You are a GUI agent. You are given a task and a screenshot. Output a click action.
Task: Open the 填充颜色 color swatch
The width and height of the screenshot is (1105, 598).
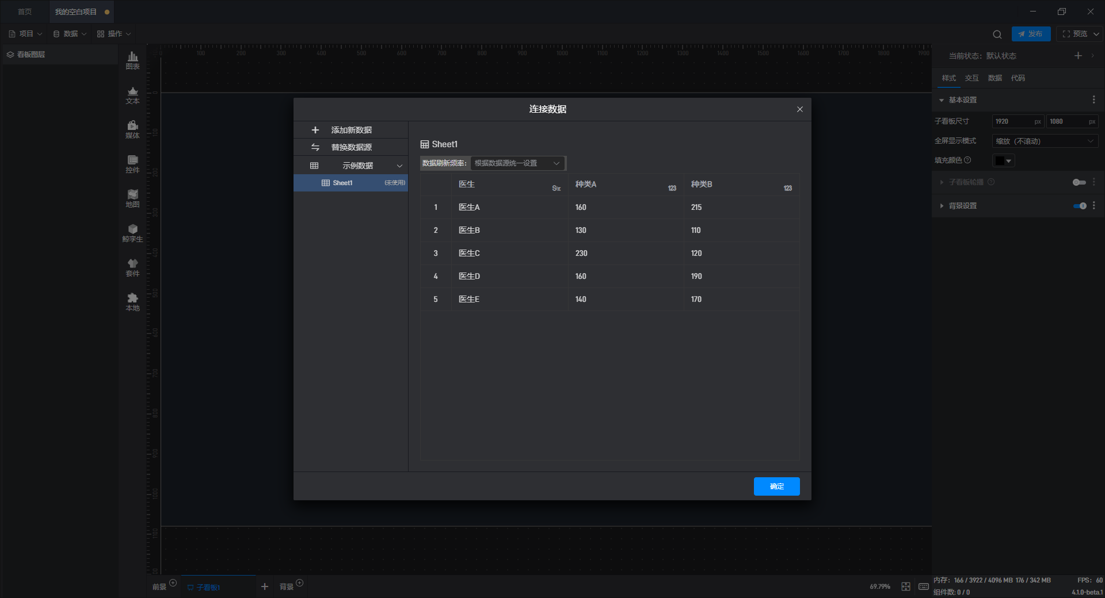coord(1003,161)
